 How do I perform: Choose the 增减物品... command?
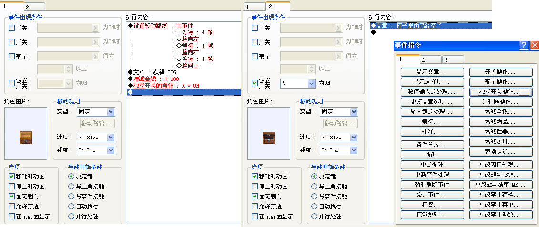click(x=501, y=122)
